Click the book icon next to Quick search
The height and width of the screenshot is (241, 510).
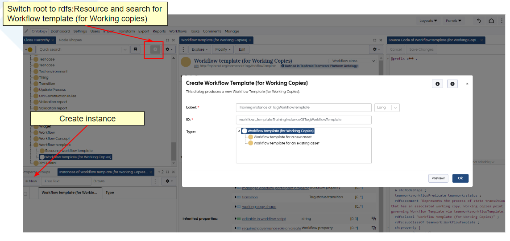click(x=135, y=49)
